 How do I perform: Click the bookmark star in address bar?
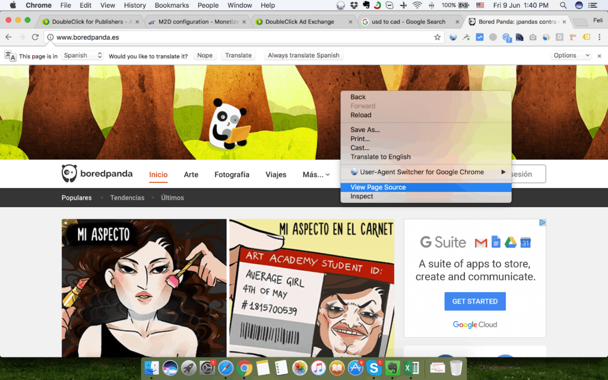pyautogui.click(x=438, y=37)
